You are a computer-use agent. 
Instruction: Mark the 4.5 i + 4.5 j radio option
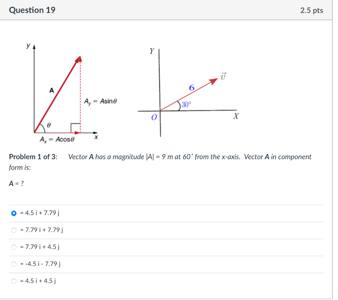tap(14, 281)
